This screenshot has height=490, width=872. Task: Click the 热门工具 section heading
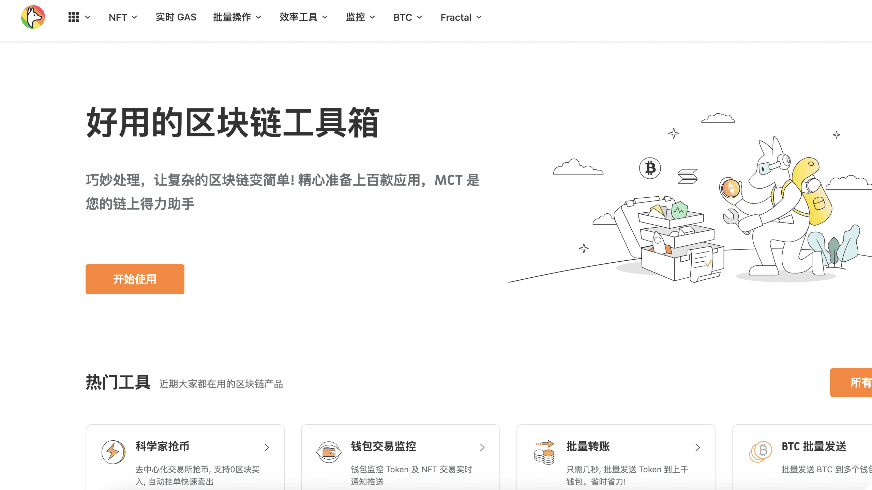click(x=118, y=382)
